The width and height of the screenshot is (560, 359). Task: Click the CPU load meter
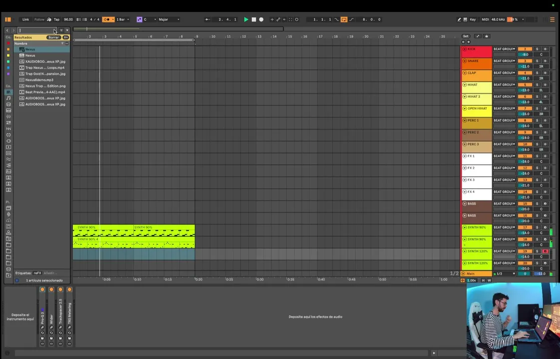pyautogui.click(x=514, y=19)
